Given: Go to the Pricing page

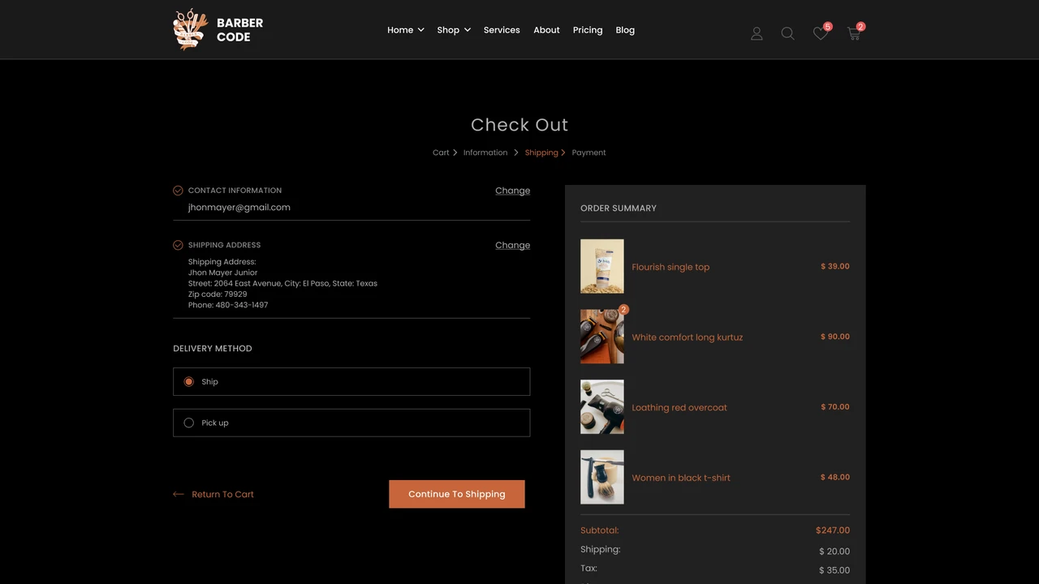Looking at the screenshot, I should 588,30.
